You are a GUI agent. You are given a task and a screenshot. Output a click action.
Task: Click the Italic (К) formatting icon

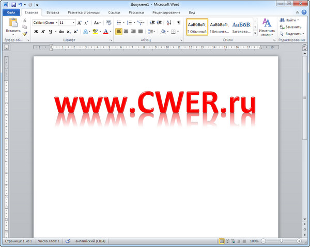(43, 32)
